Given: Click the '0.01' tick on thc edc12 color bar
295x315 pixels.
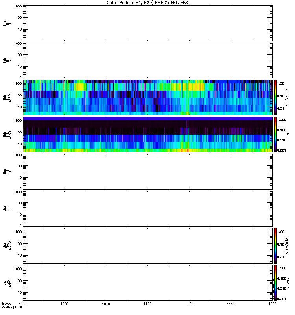Looking at the screenshot, I should click(x=280, y=257).
